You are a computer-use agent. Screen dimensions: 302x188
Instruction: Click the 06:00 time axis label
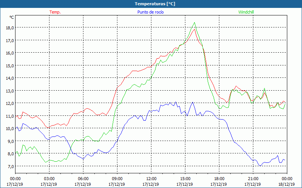(83, 179)
